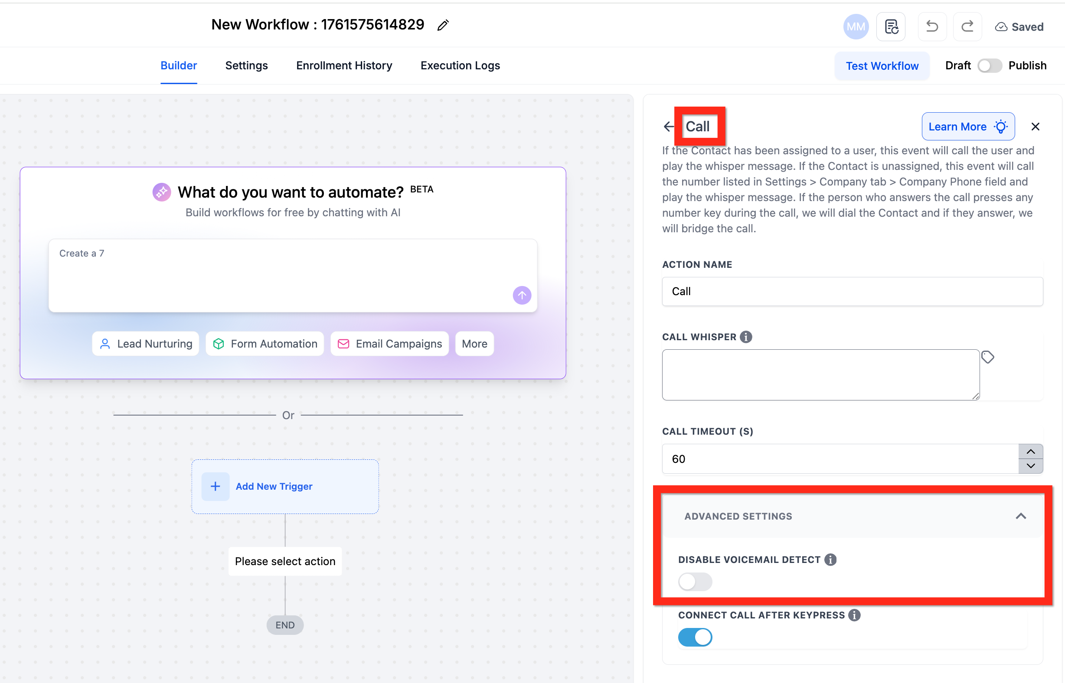Click the Call Whisper info icon
This screenshot has width=1065, height=683.
(746, 337)
